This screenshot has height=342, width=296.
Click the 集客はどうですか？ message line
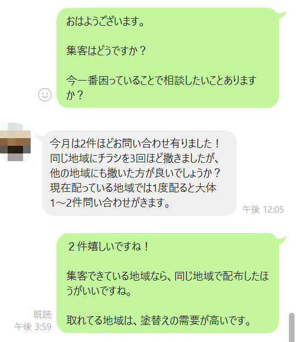(x=106, y=50)
